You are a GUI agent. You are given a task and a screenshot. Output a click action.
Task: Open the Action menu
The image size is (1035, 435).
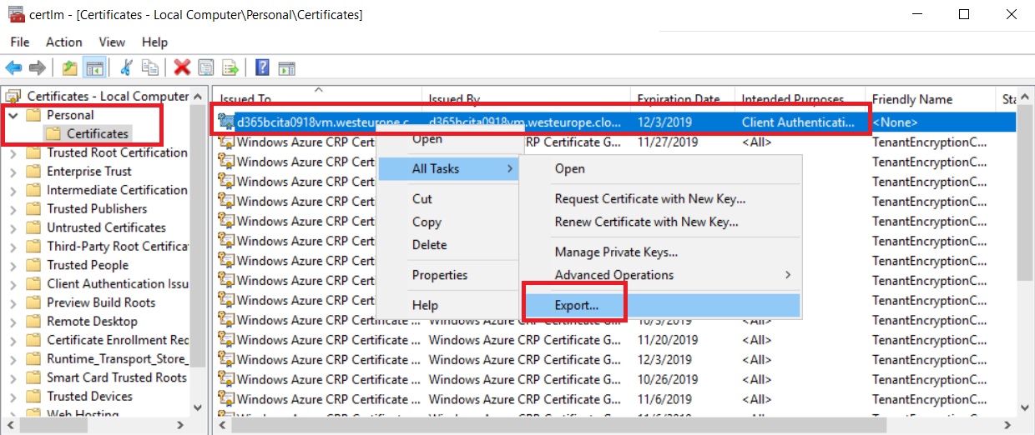pos(64,42)
